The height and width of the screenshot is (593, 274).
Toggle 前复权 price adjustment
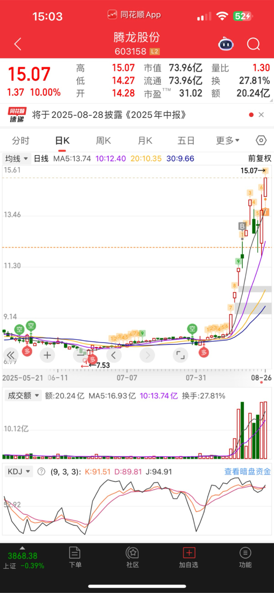[260, 158]
